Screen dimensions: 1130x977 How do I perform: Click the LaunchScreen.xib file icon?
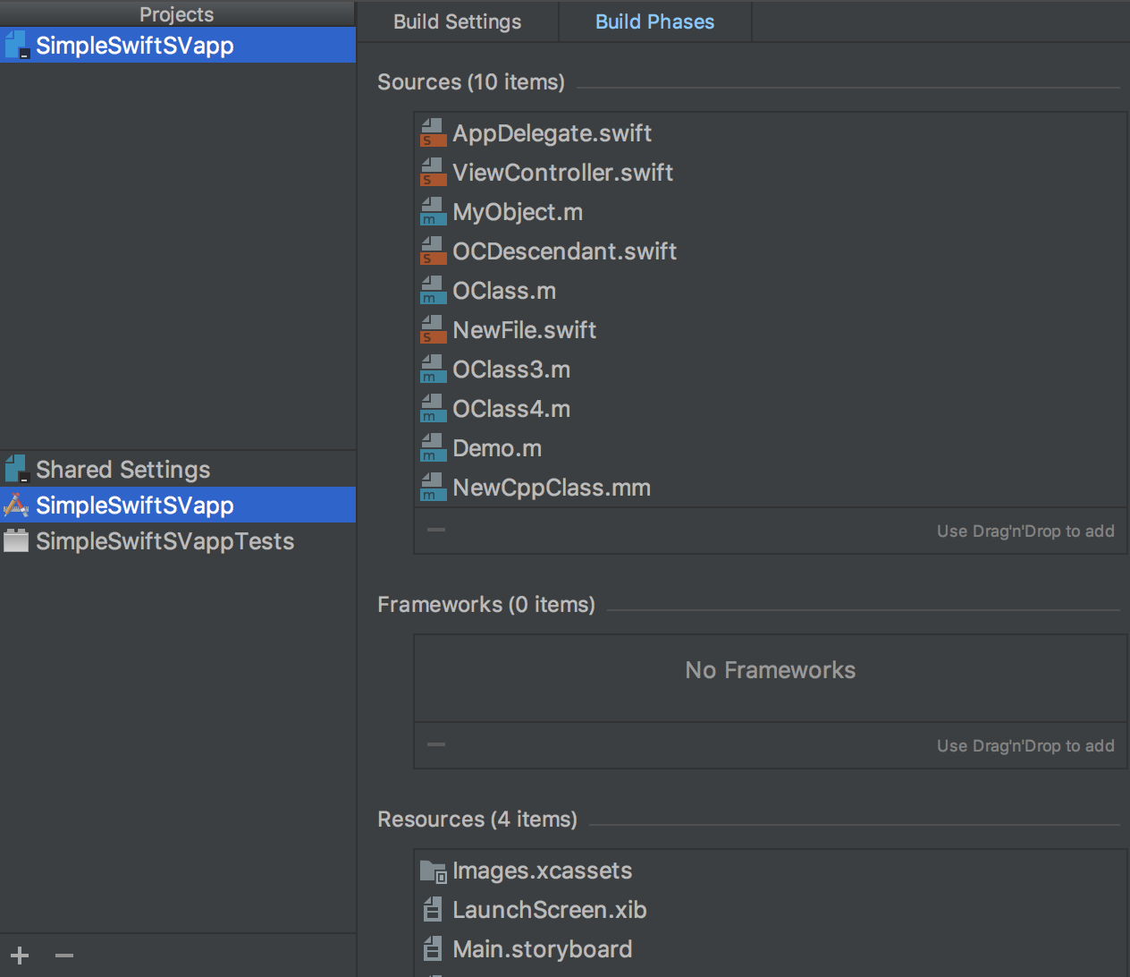[x=433, y=910]
